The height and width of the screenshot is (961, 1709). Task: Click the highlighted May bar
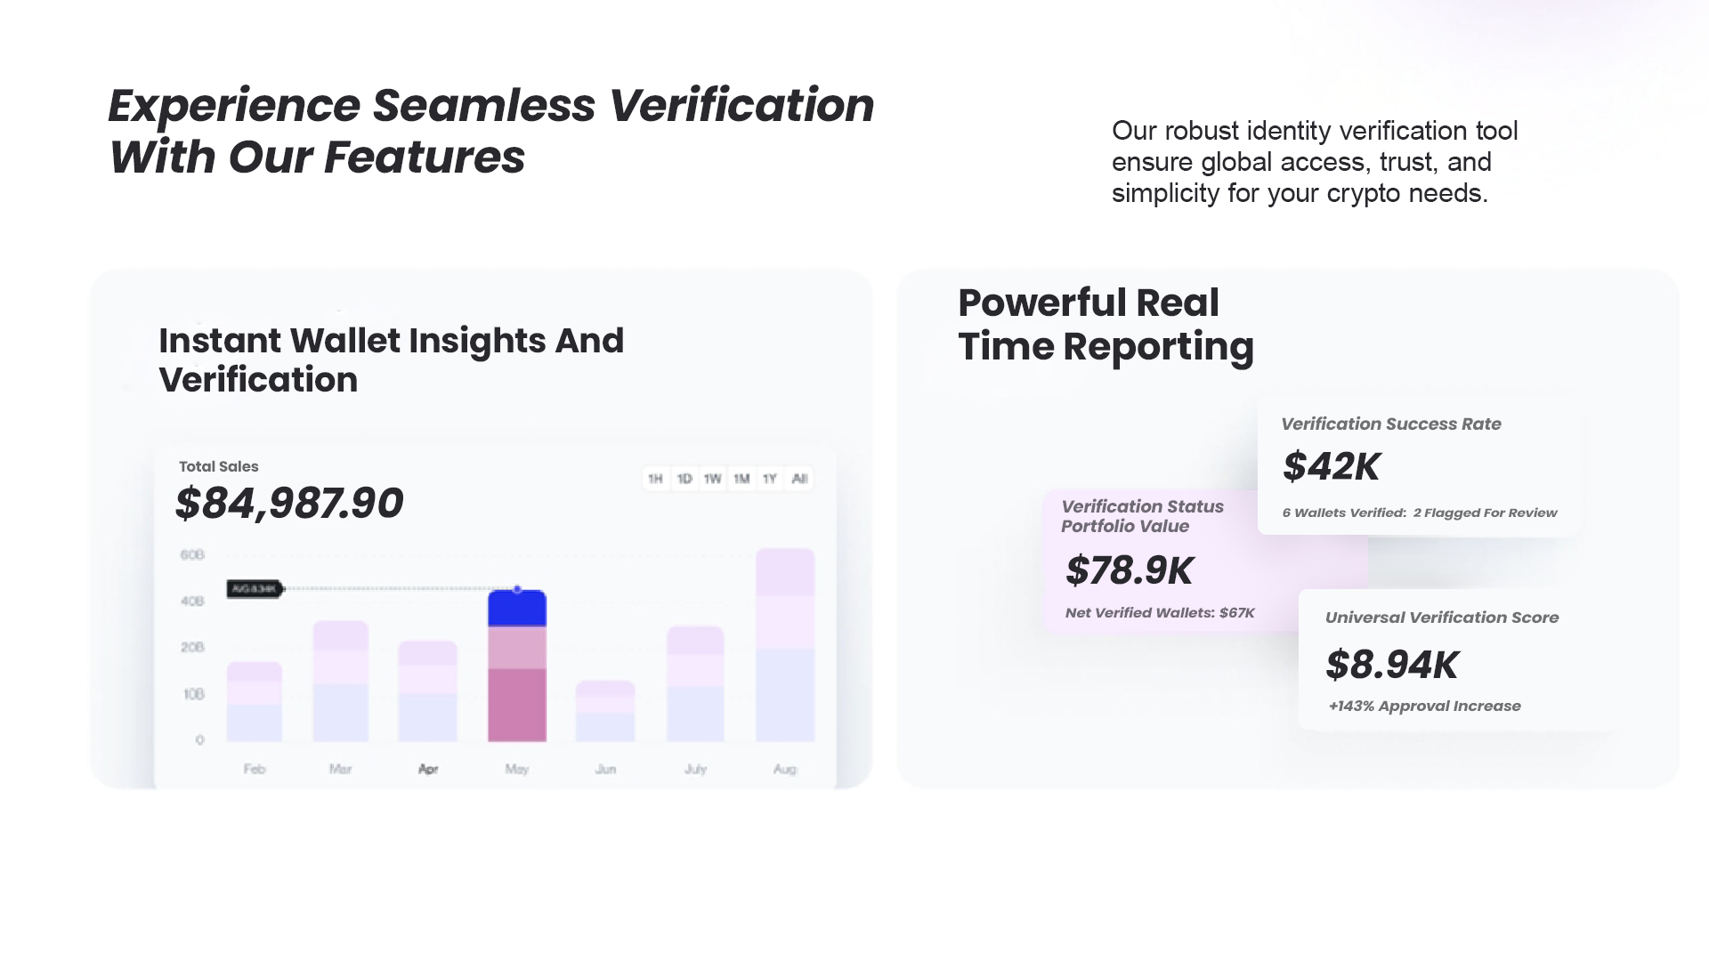point(517,666)
